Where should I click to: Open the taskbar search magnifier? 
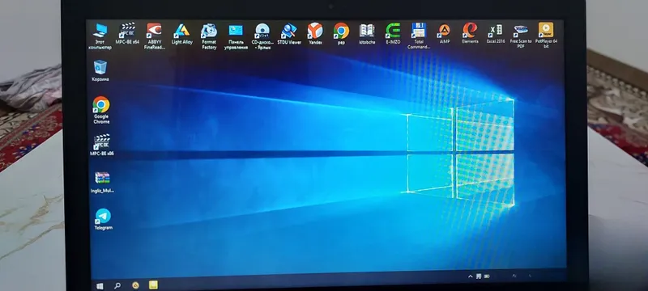tap(117, 285)
